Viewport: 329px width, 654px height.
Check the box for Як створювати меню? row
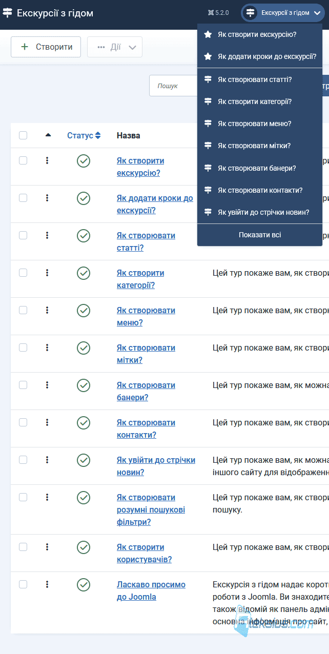[x=23, y=310]
